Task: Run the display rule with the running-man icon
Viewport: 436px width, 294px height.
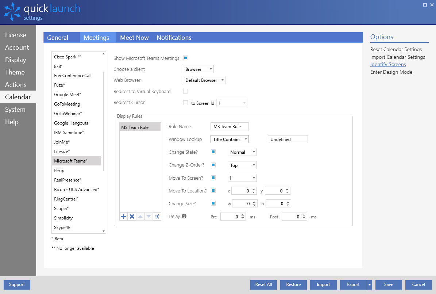Action: [157, 216]
